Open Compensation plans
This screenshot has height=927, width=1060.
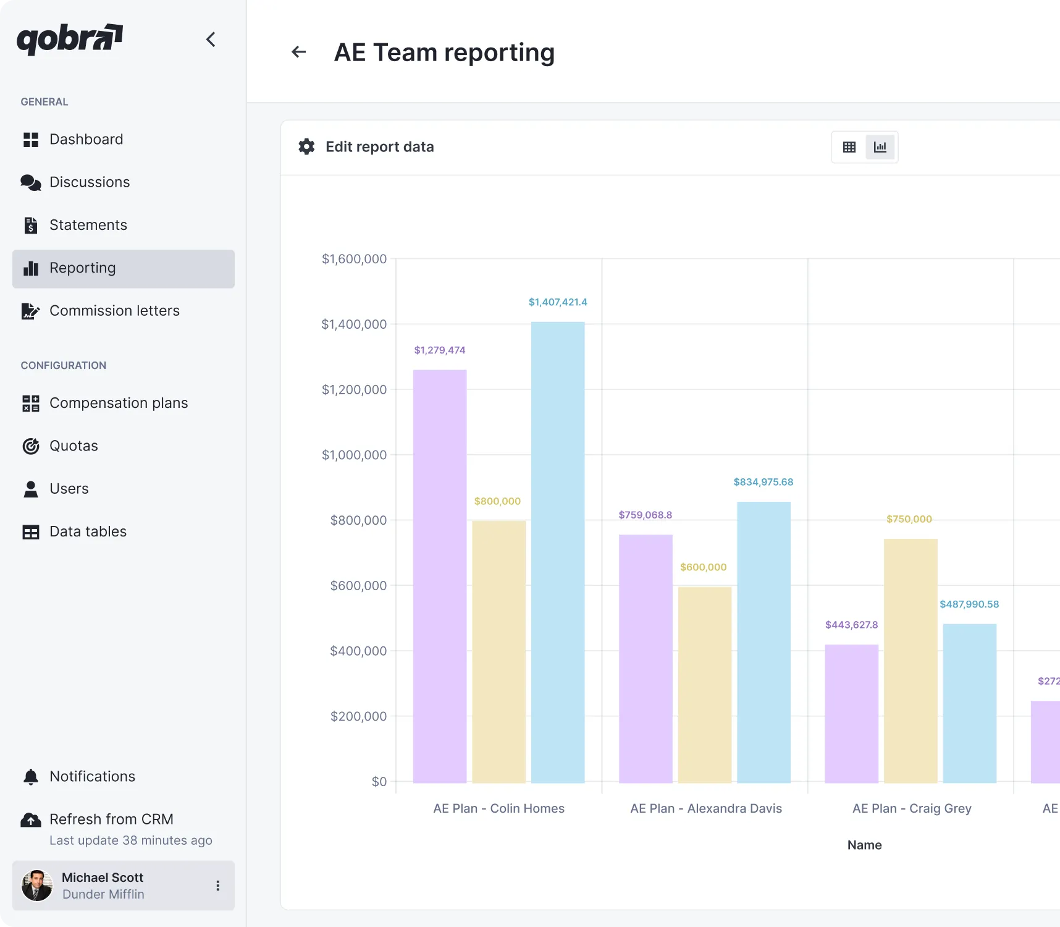(119, 402)
